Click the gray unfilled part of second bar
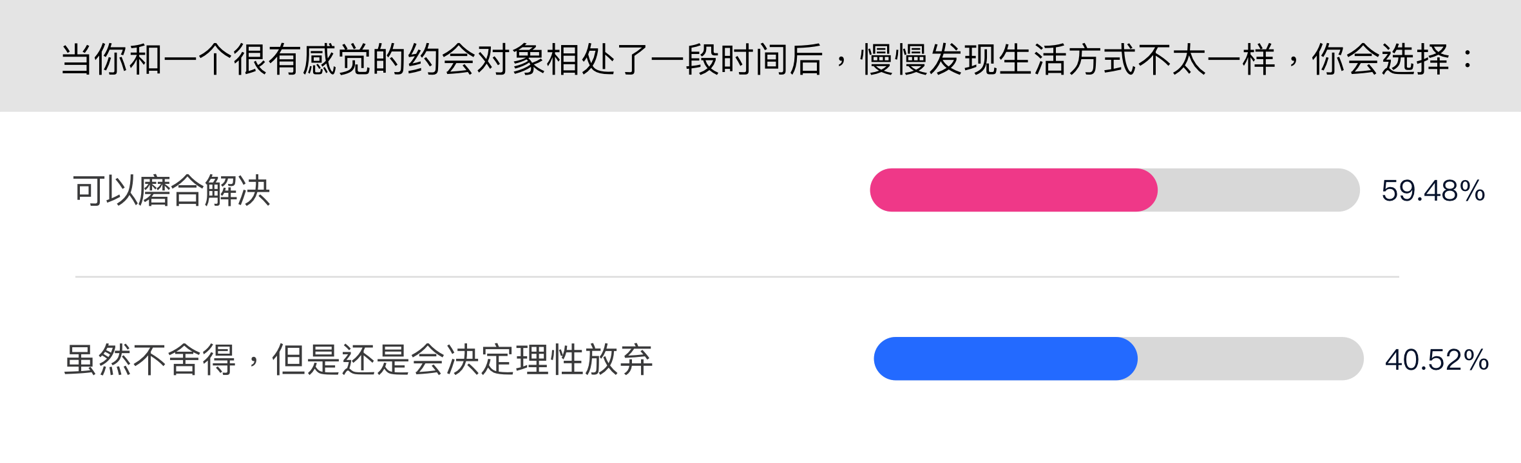The image size is (1521, 463). tap(1250, 359)
